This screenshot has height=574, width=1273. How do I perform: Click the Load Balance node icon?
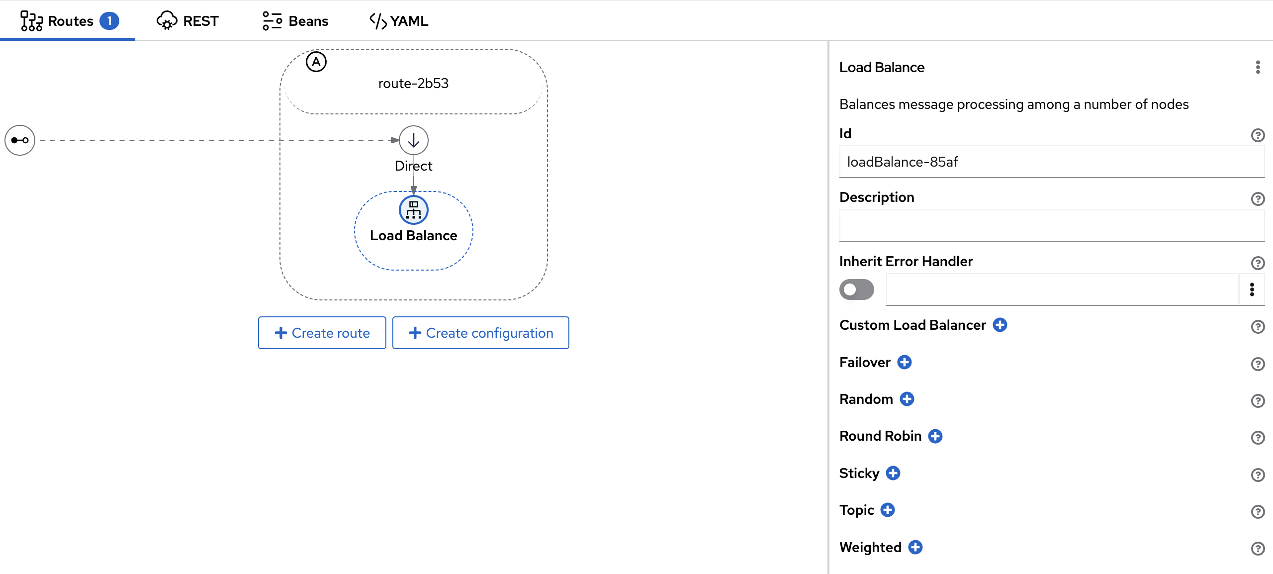413,210
